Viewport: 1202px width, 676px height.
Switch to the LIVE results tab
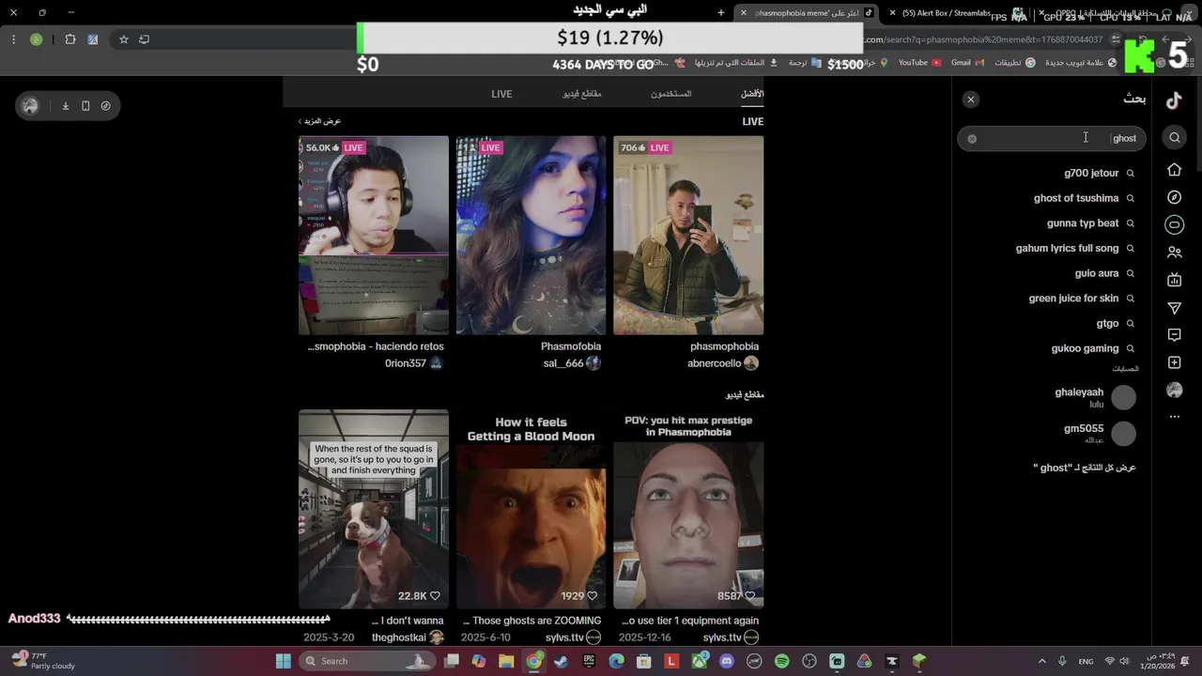coord(501,94)
